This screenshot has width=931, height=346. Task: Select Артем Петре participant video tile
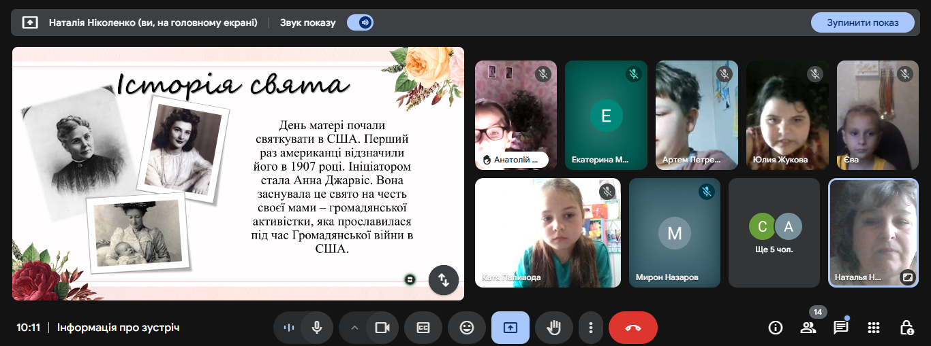[697, 115]
